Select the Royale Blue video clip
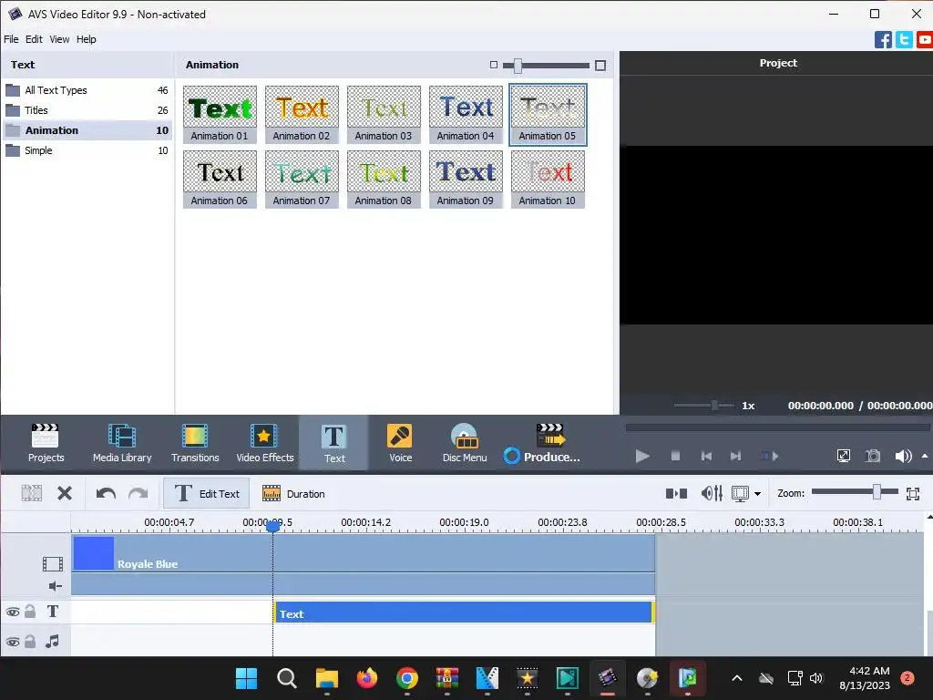The width and height of the screenshot is (933, 700). pos(363,553)
